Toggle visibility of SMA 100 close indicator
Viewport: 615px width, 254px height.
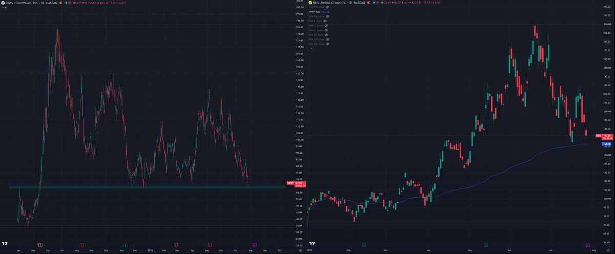point(327,16)
